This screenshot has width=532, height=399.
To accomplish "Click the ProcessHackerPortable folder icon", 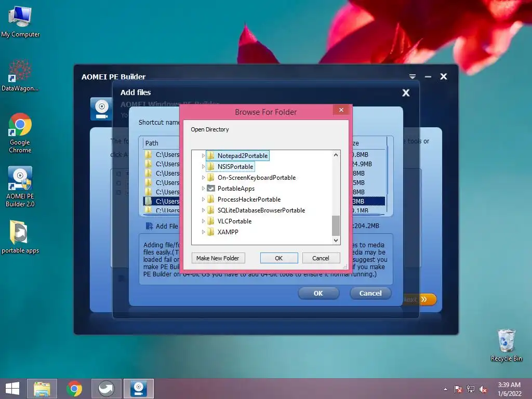I will (x=211, y=199).
